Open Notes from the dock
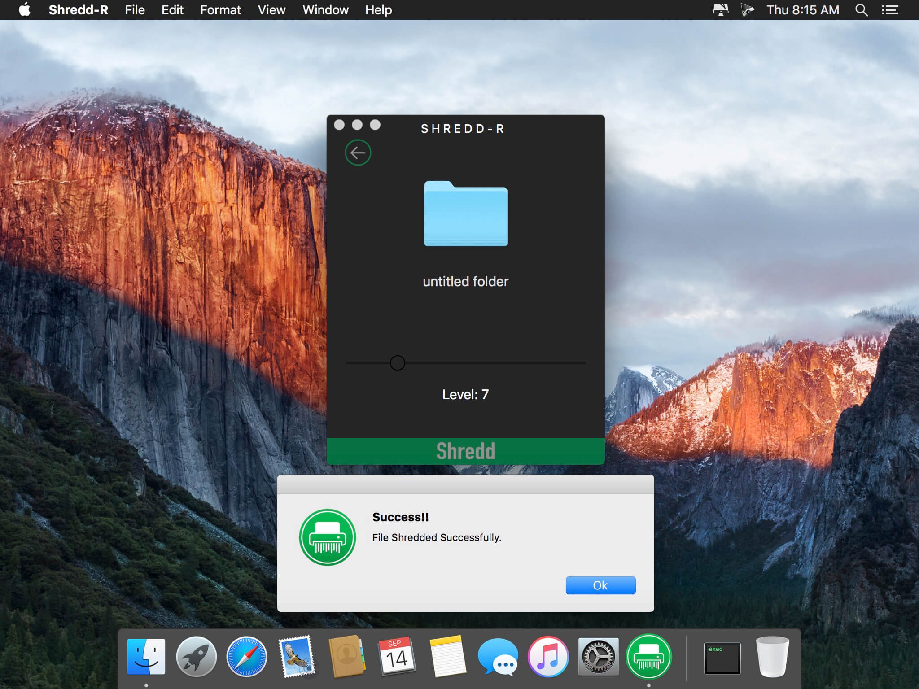Viewport: 919px width, 689px height. click(x=447, y=657)
